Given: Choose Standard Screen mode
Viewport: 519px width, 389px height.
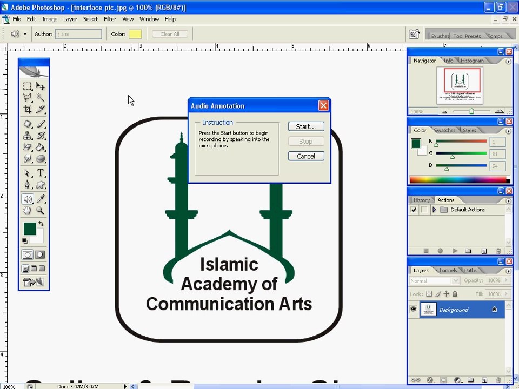Looking at the screenshot, I should click(x=25, y=269).
